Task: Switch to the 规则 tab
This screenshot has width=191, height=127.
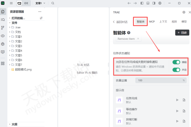Action: click(x=174, y=22)
